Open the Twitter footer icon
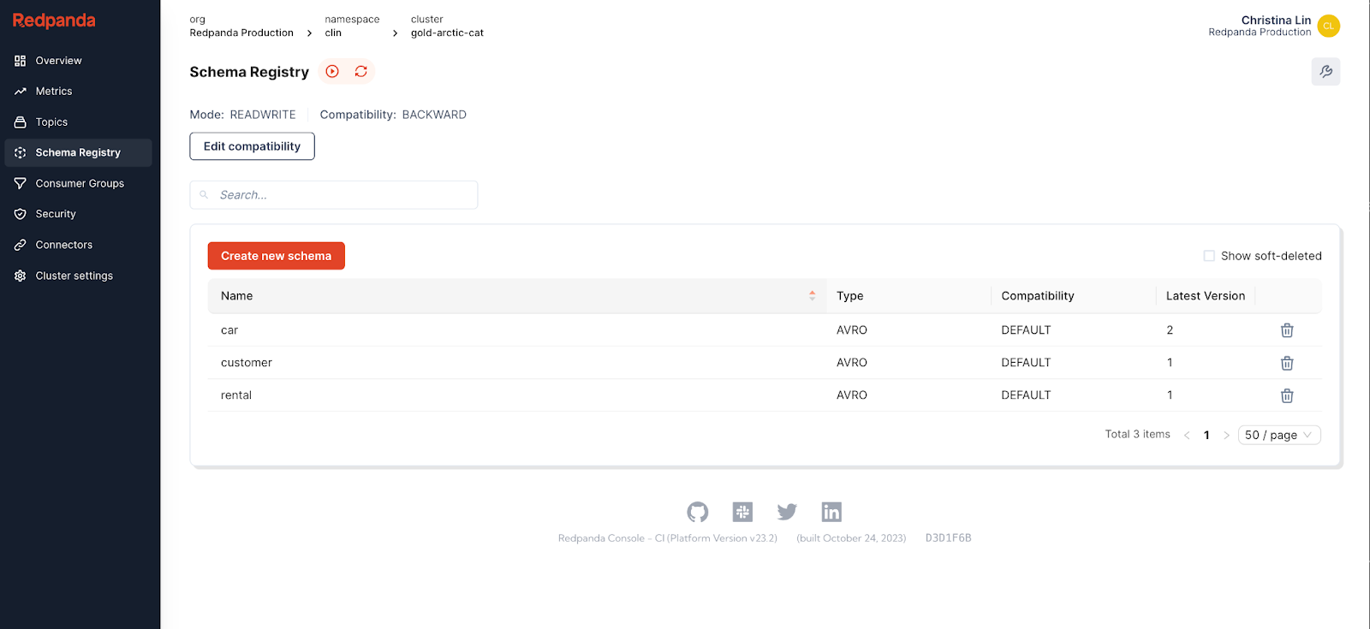The image size is (1370, 629). (787, 512)
